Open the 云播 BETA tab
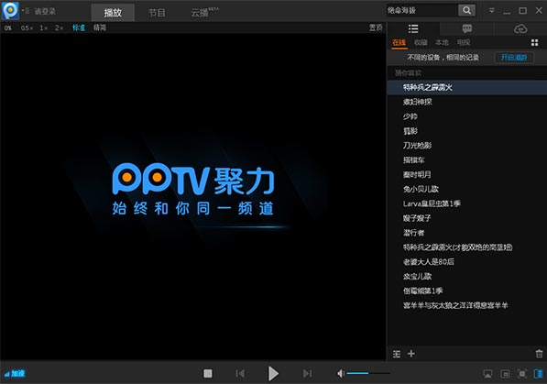The height and width of the screenshot is (384, 547). click(204, 13)
